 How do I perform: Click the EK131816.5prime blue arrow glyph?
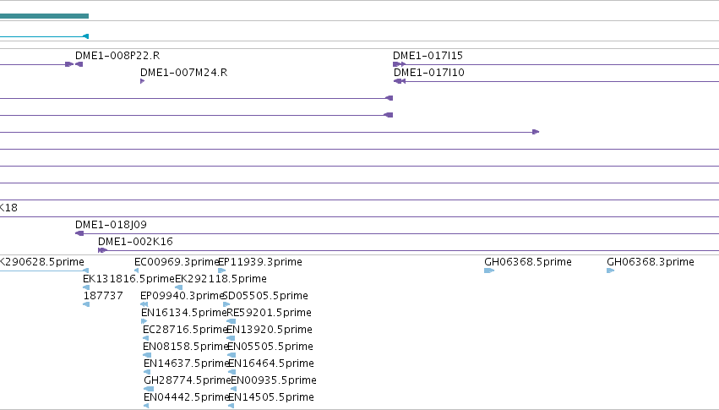86,287
